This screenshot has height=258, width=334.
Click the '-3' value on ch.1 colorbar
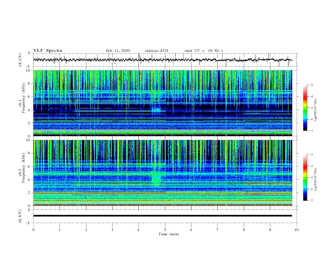pos(311,85)
